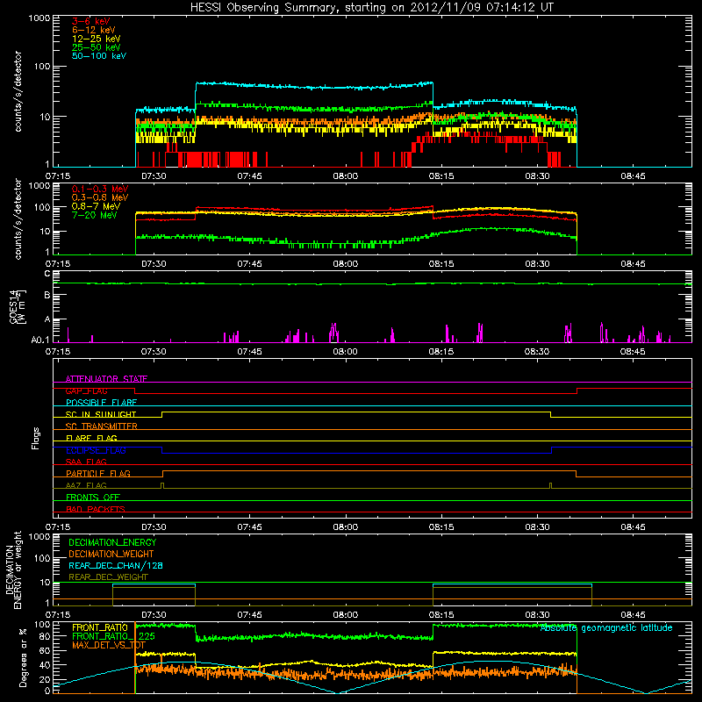Select the POSSIBLE_FLARE flag label
This screenshot has height=702, width=702.
[x=101, y=403]
